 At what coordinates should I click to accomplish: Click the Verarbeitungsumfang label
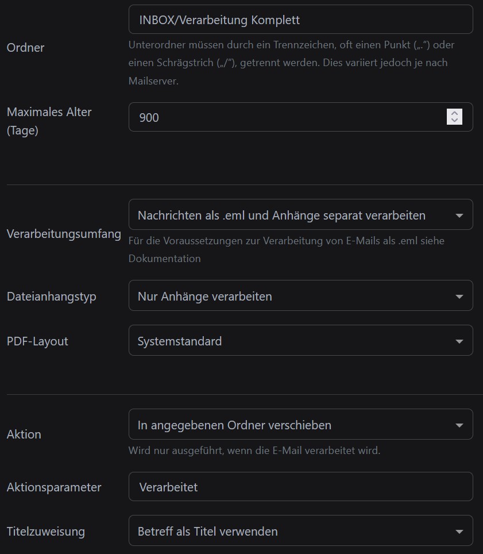click(x=64, y=234)
